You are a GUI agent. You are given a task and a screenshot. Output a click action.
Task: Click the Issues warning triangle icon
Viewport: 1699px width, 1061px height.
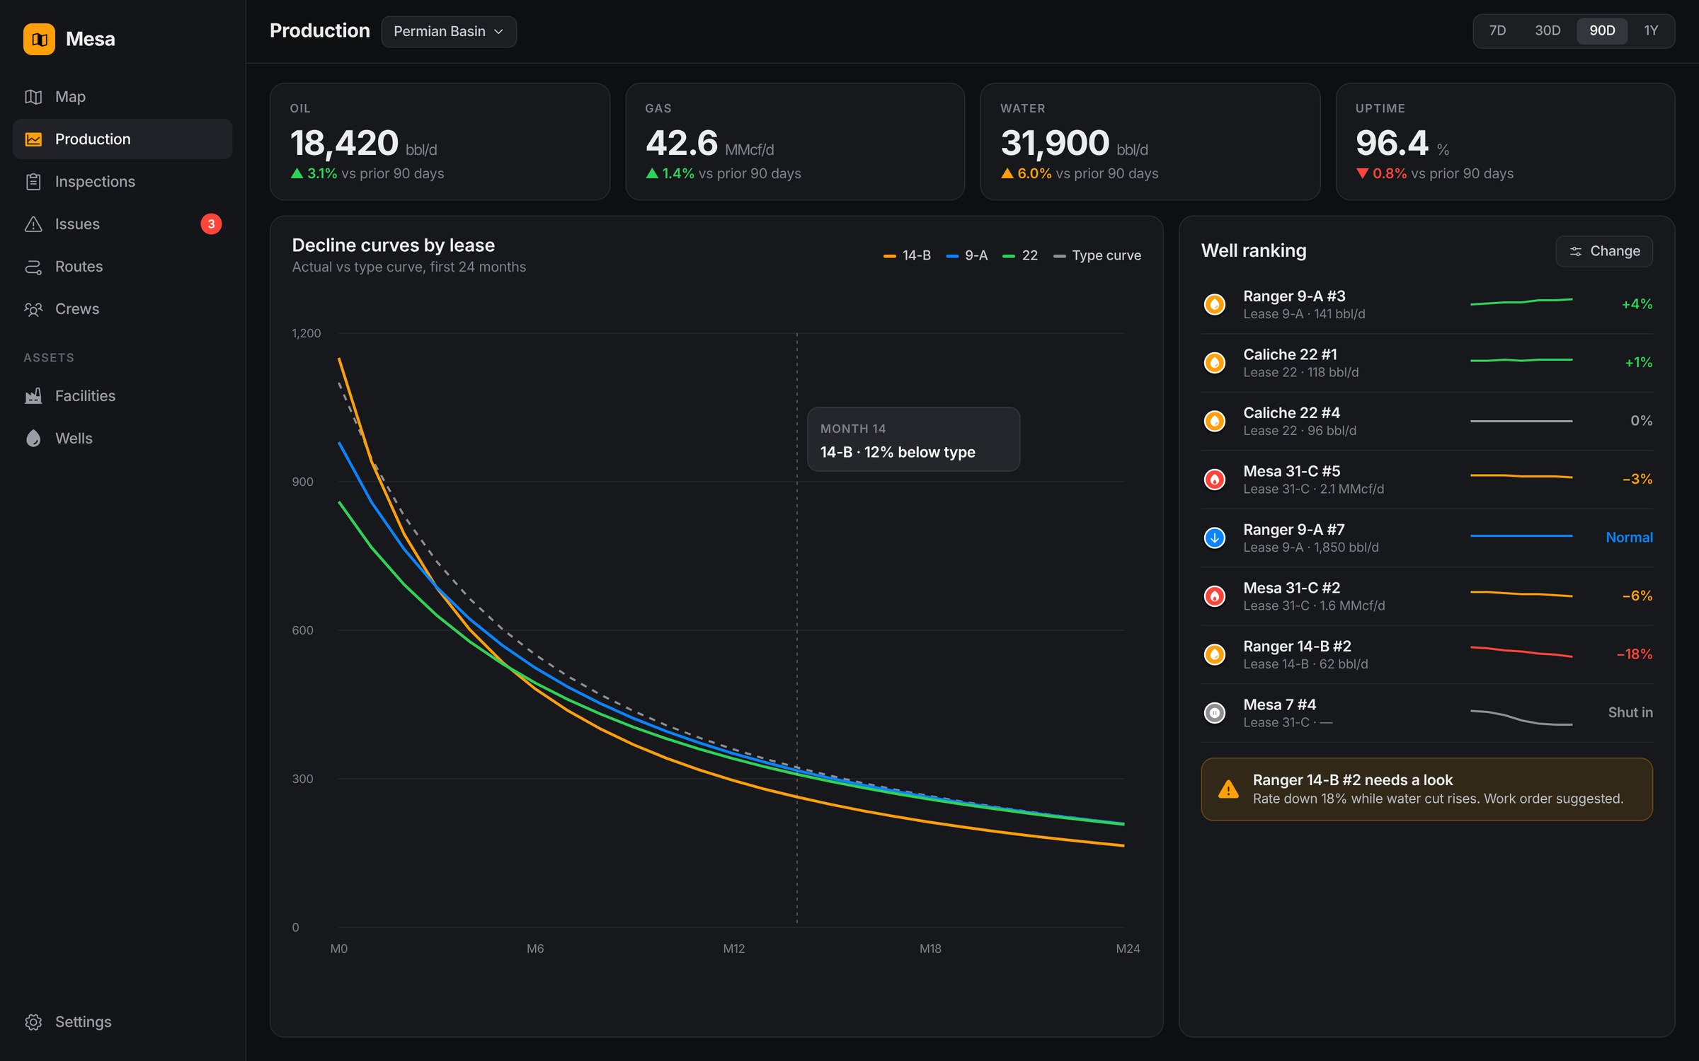pyautogui.click(x=33, y=224)
